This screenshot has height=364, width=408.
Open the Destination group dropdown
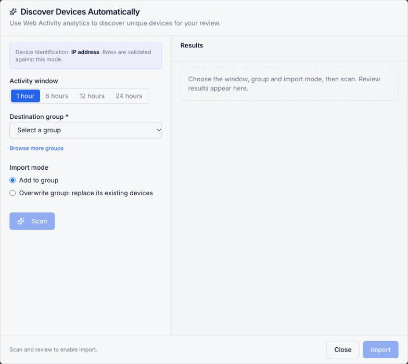(85, 130)
